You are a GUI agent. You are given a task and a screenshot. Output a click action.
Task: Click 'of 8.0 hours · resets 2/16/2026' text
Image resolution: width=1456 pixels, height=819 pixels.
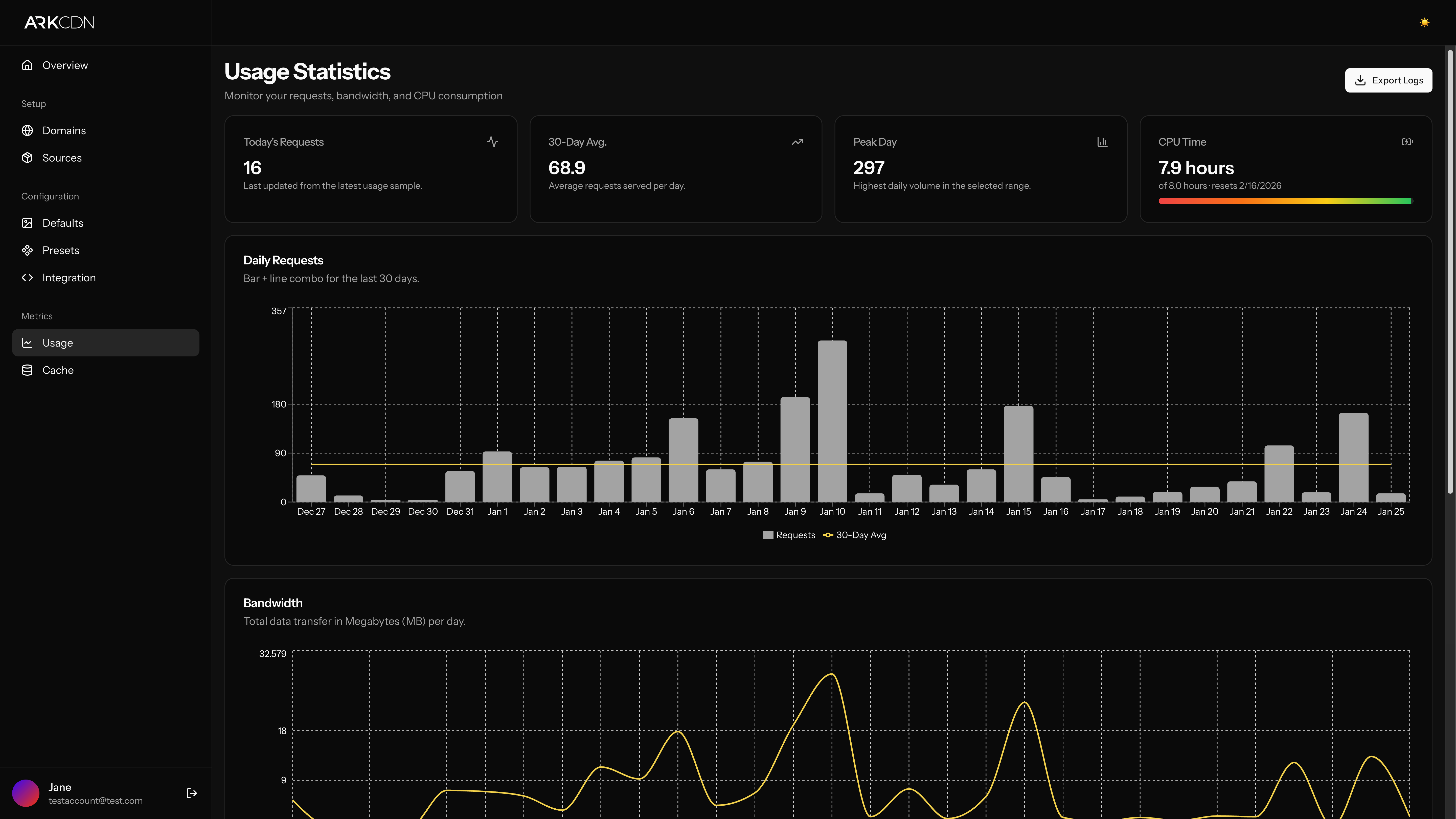tap(1220, 186)
